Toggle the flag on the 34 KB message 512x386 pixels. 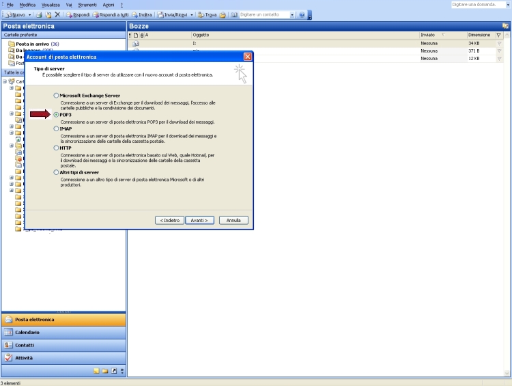tap(499, 43)
